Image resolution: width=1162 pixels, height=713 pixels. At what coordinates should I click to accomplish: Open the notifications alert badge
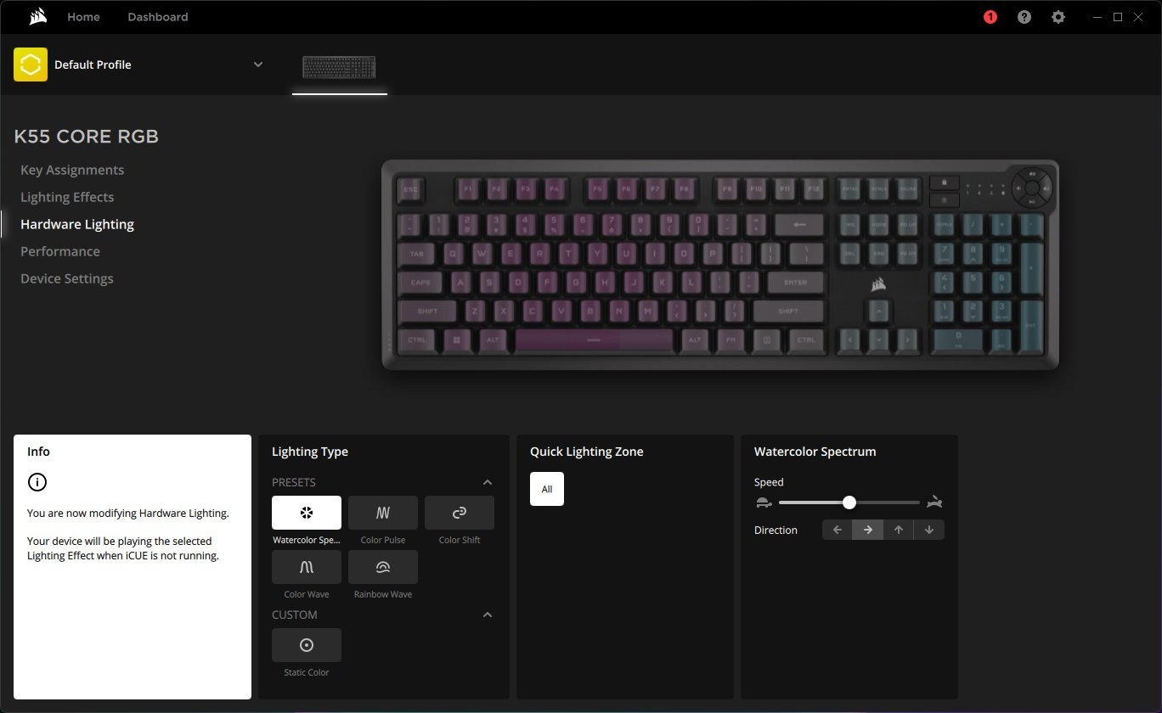[990, 17]
